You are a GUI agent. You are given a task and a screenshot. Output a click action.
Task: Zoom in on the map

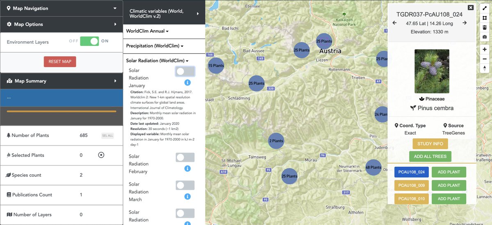(485, 49)
